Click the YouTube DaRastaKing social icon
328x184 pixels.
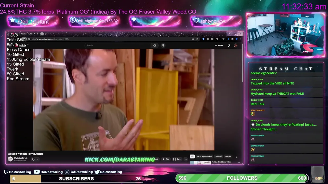click(37, 172)
